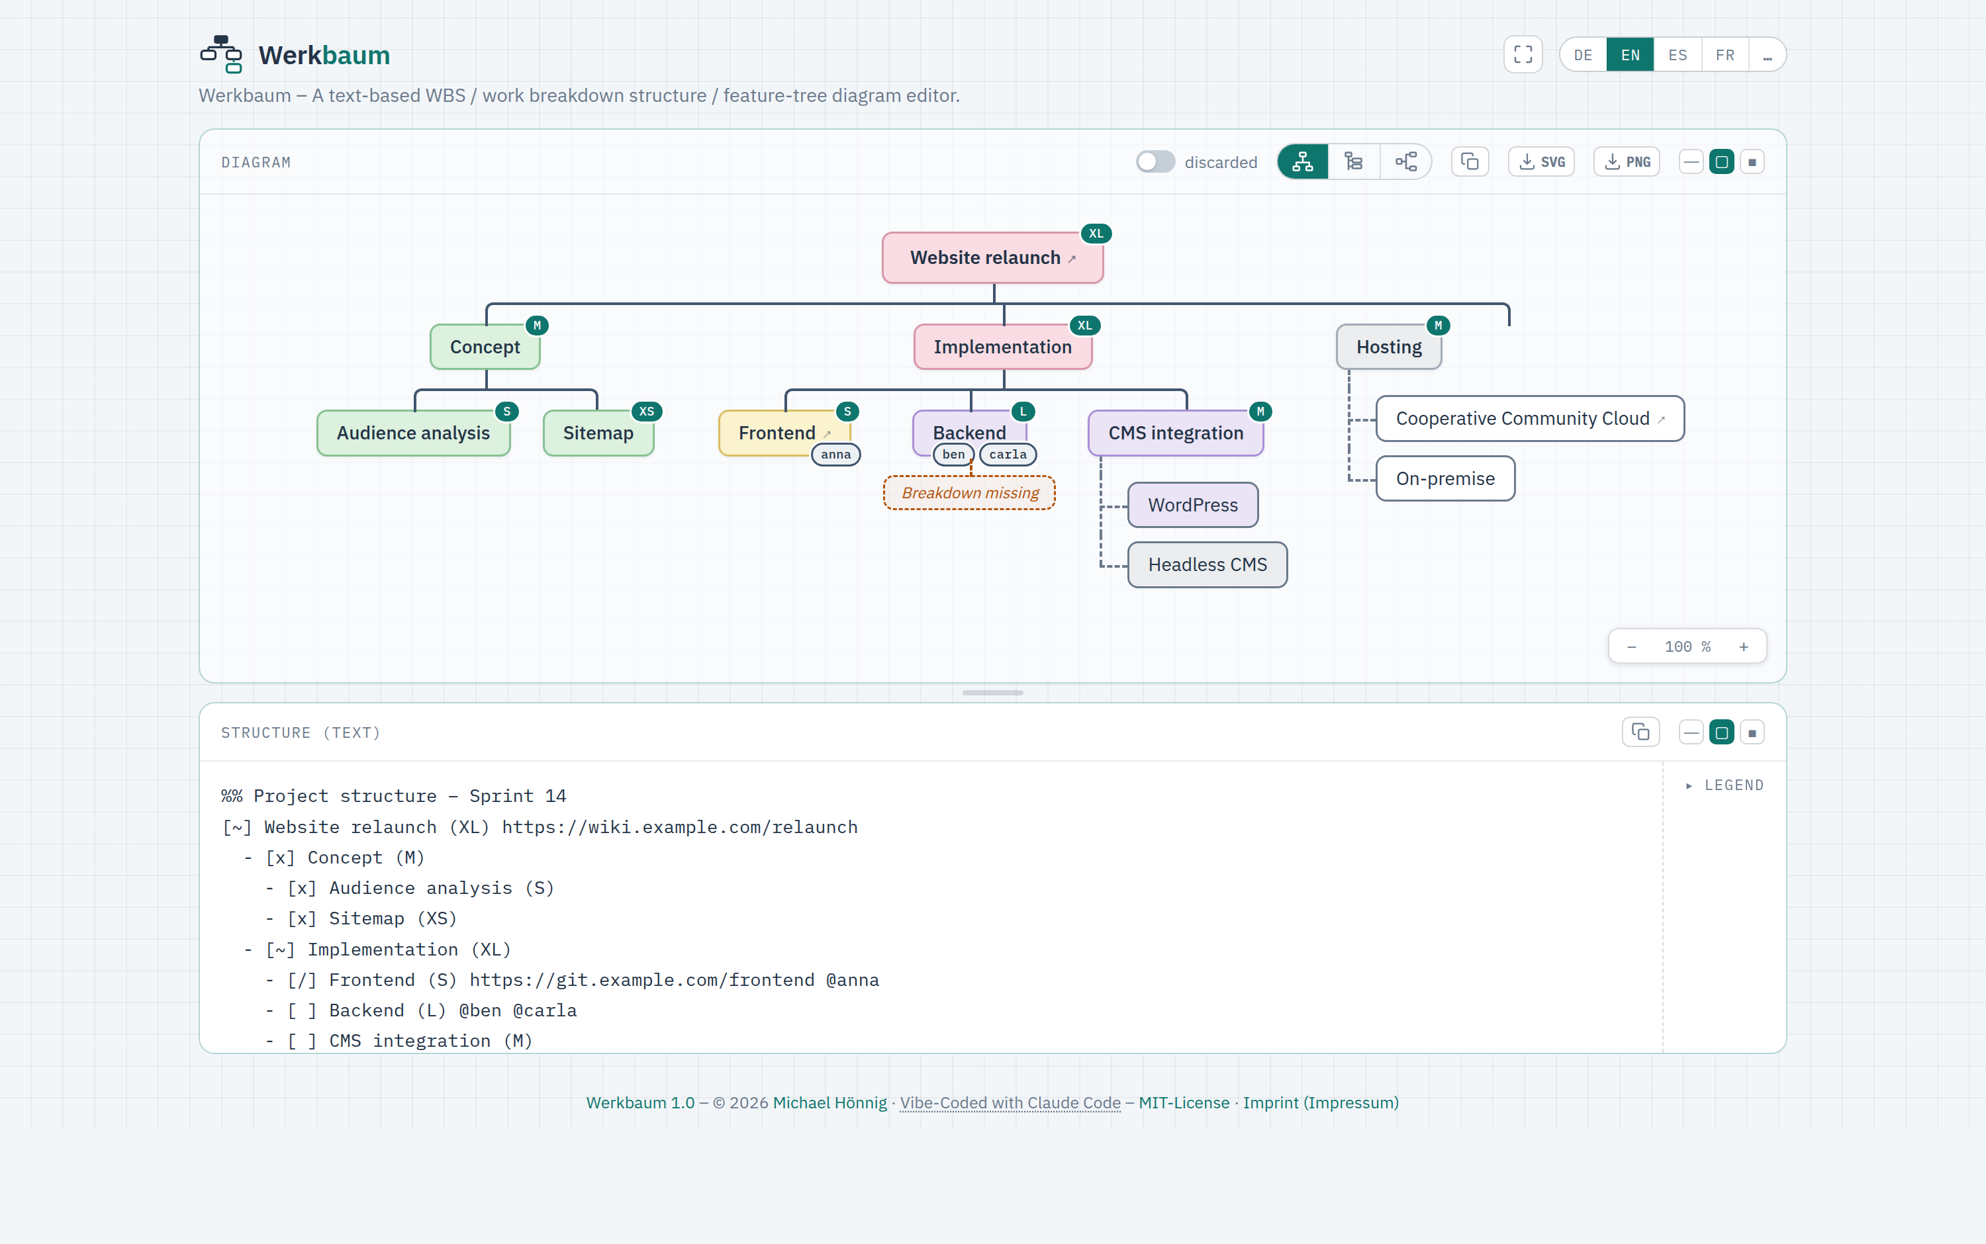The width and height of the screenshot is (1986, 1244).
Task: Select the Hosting node
Action: (1388, 347)
